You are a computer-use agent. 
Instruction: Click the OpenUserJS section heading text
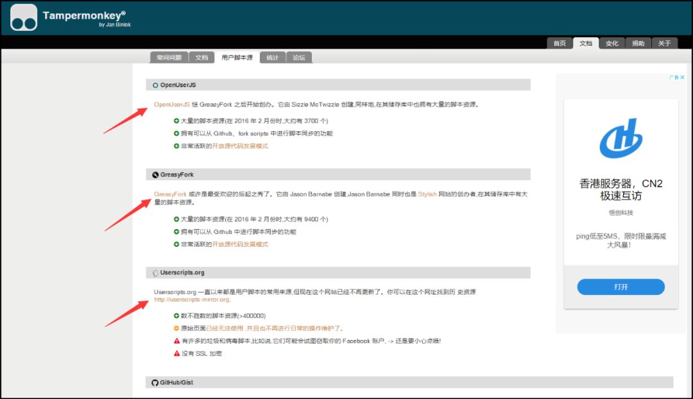178,85
